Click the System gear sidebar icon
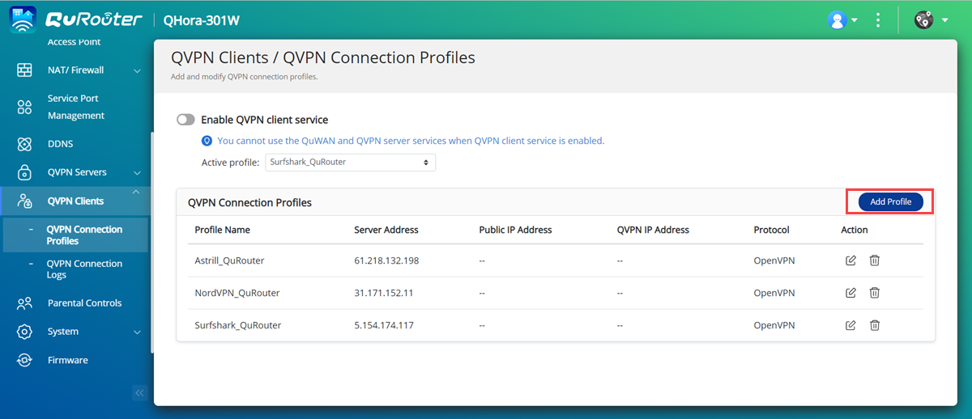Image resolution: width=972 pixels, height=419 pixels. (24, 332)
